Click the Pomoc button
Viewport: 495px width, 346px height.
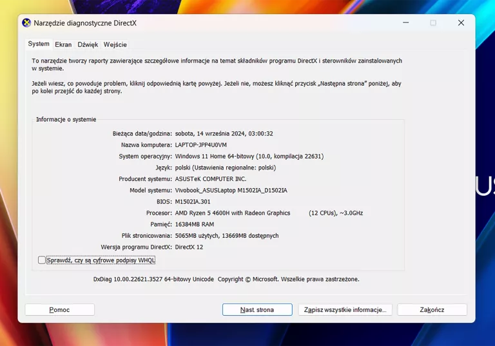[60, 310]
